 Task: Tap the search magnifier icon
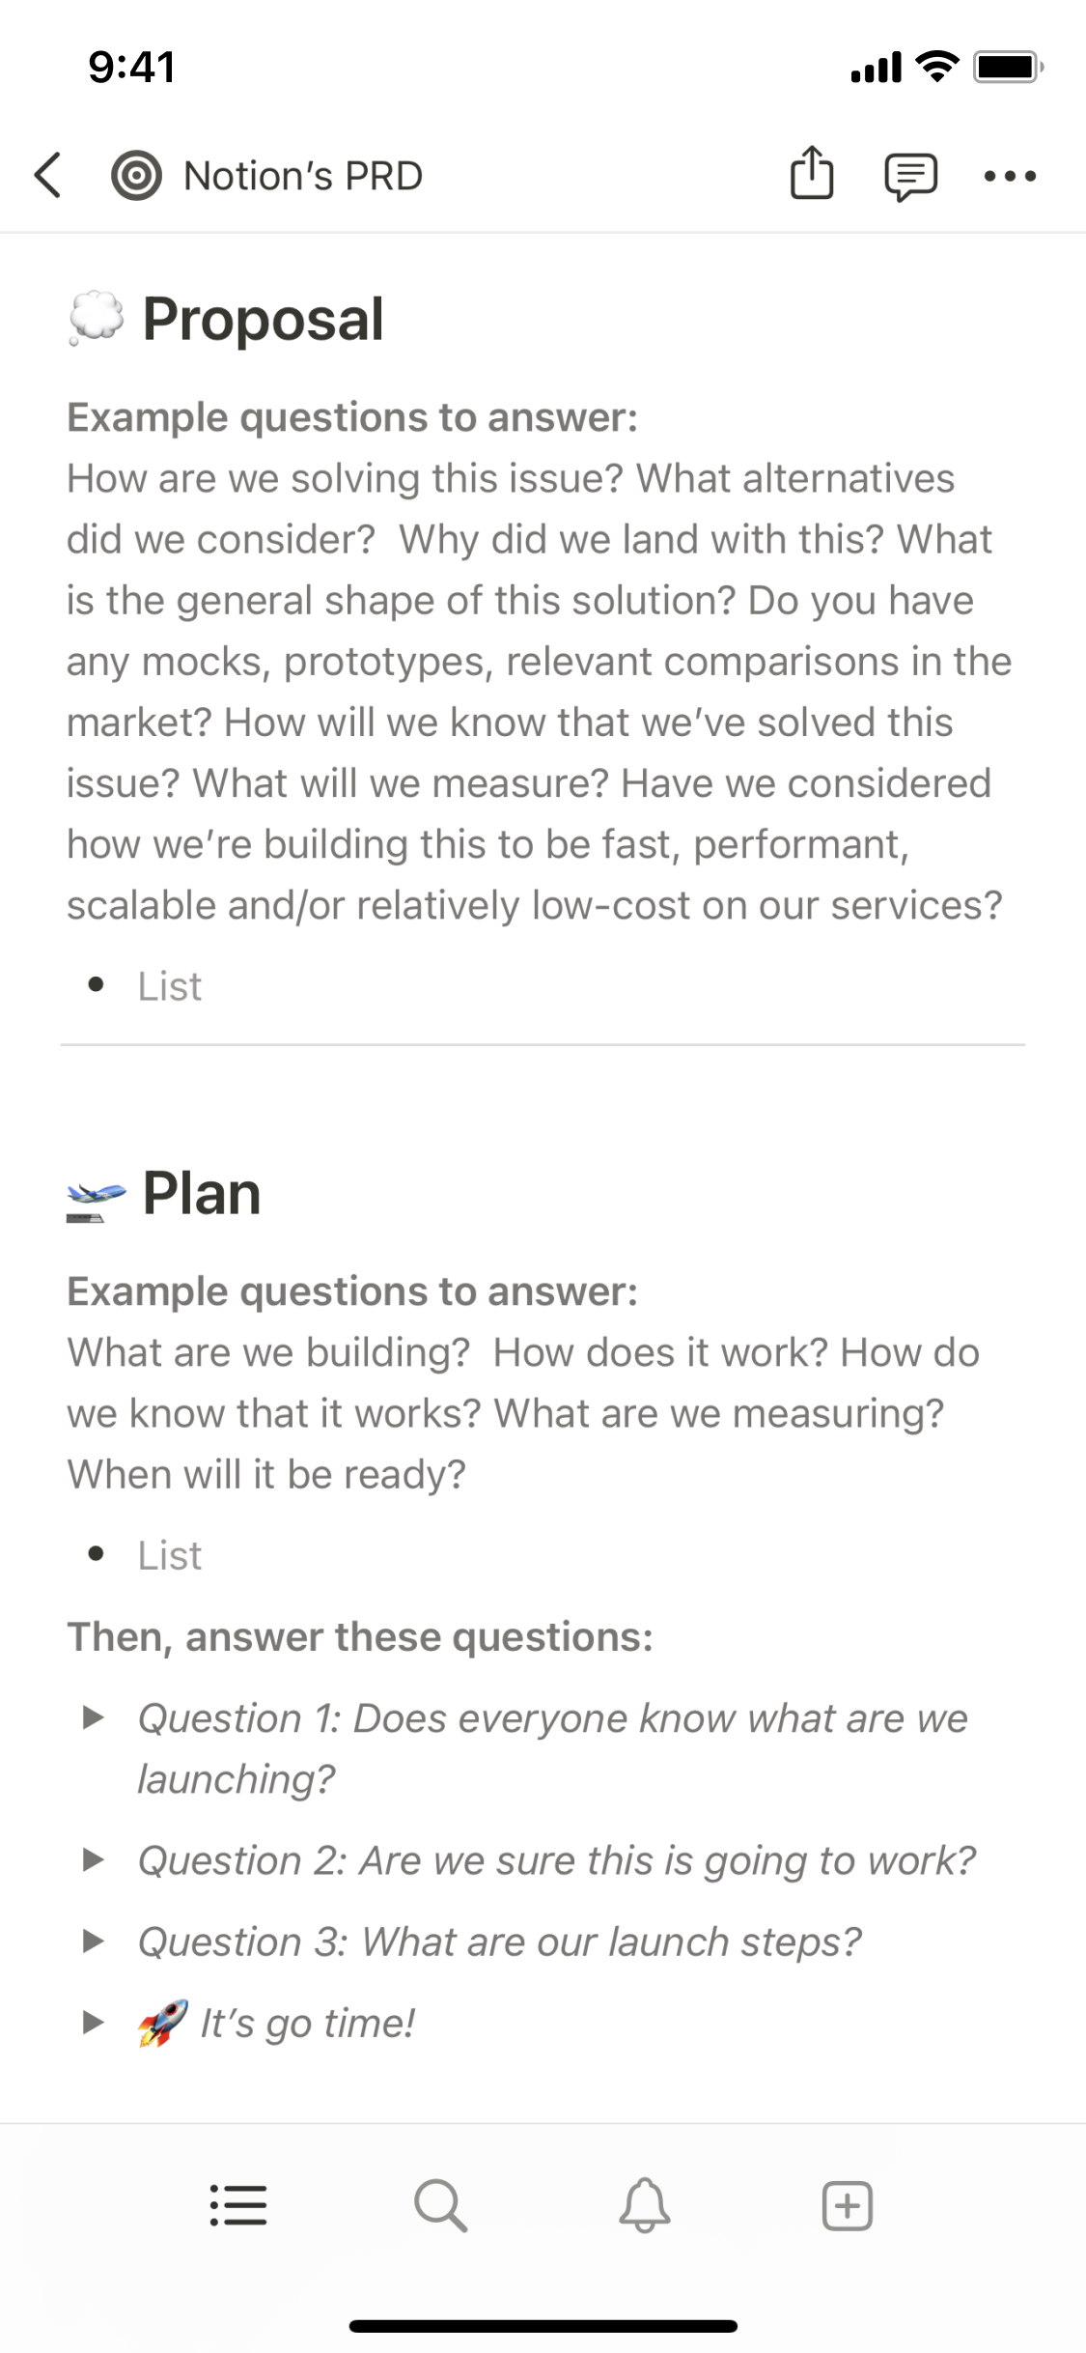pyautogui.click(x=441, y=2205)
